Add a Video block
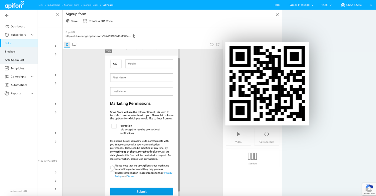376x196 pixels. coord(238,137)
